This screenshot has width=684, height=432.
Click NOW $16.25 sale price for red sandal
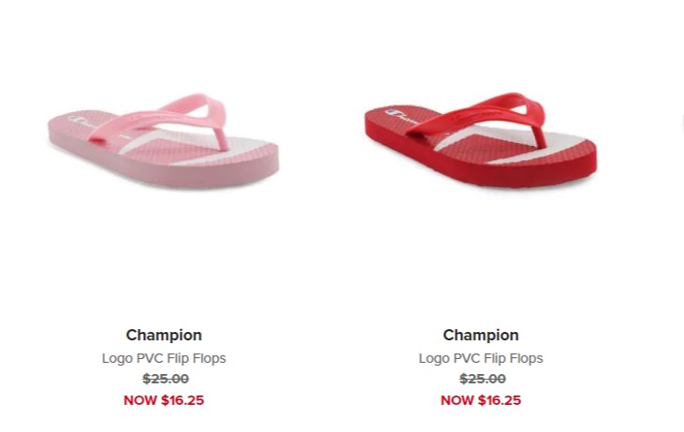[x=481, y=400]
